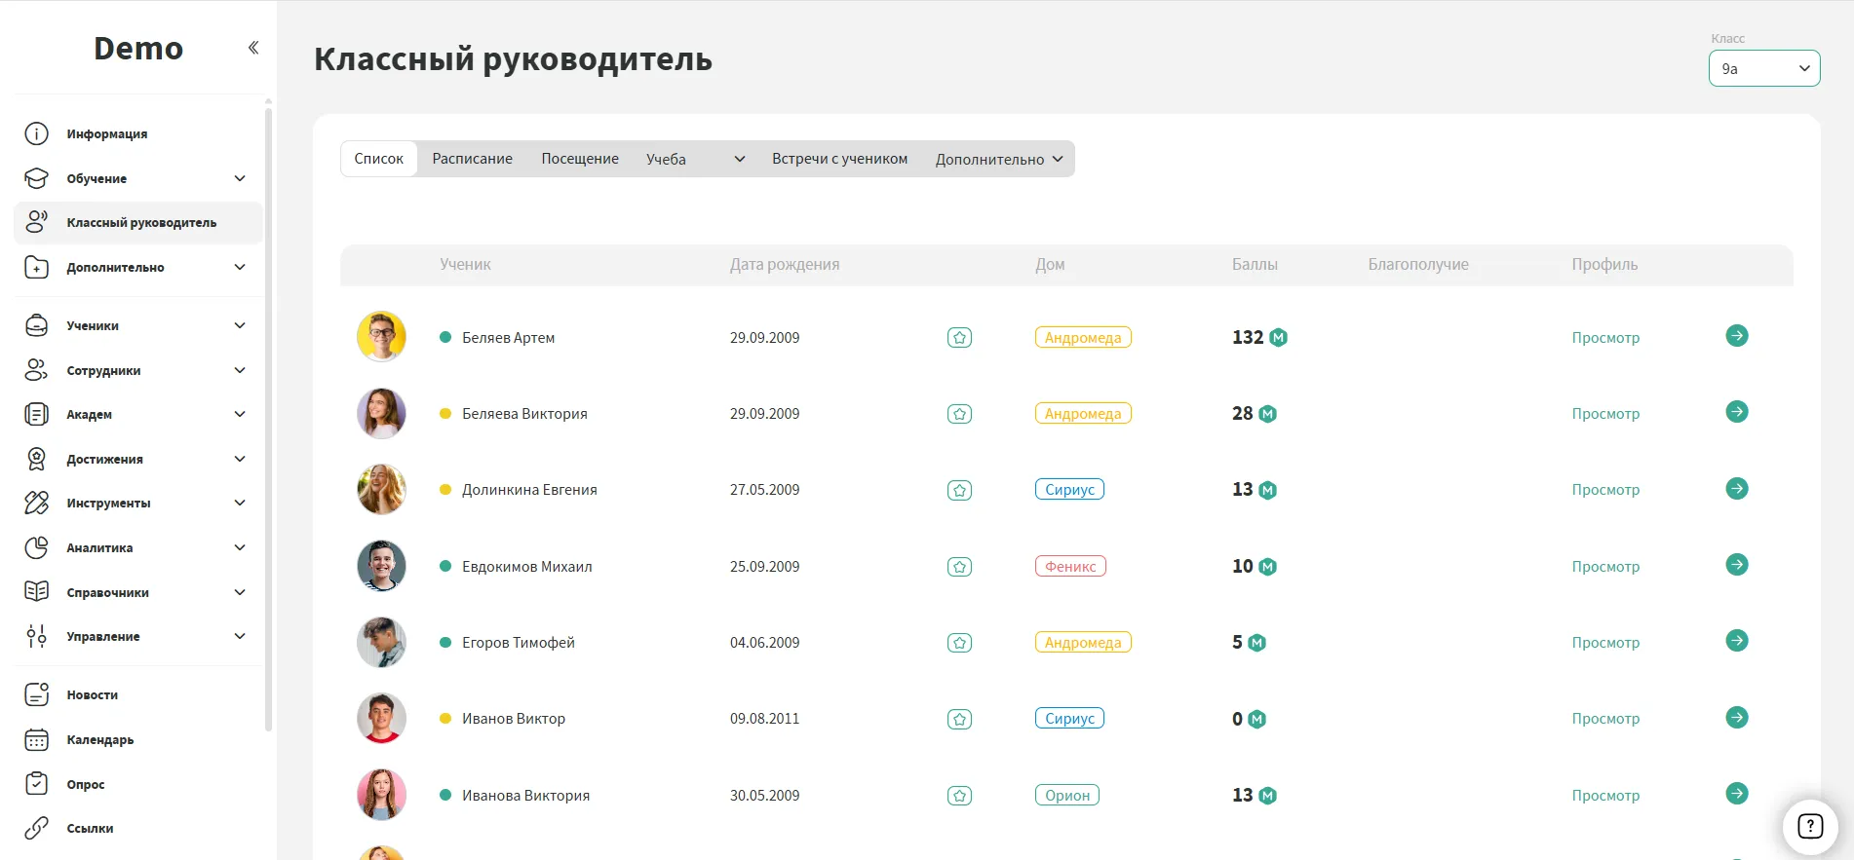This screenshot has height=860, width=1854.
Task: Open the Ссылки link icon in sidebar
Action: [x=36, y=828]
